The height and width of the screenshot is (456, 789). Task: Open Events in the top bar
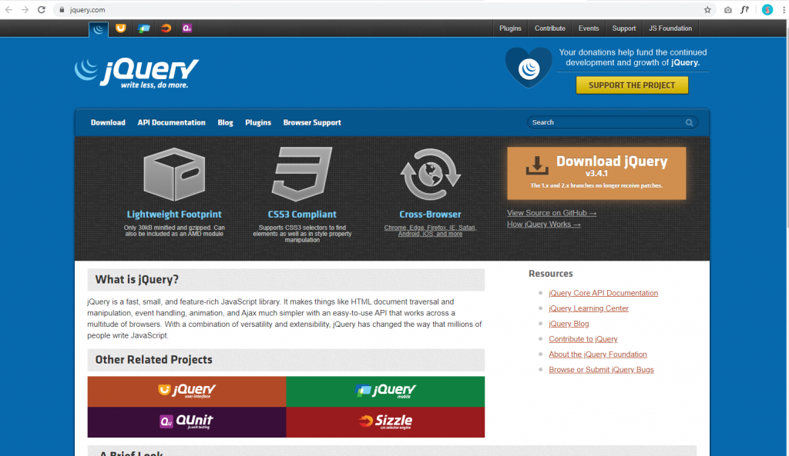pos(589,28)
